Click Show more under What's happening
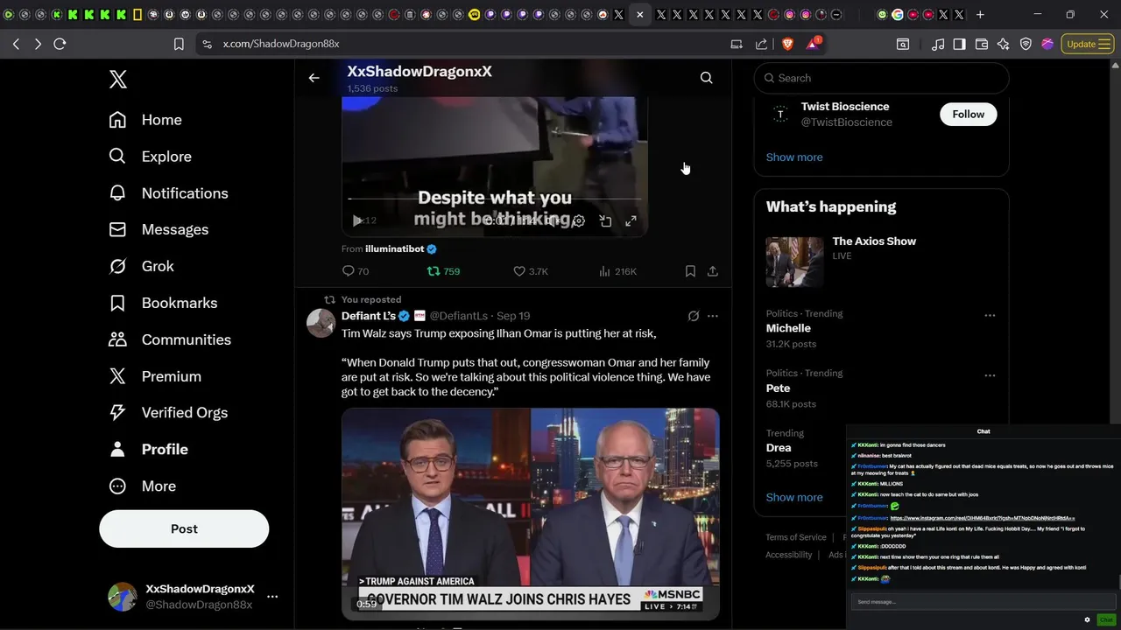Image resolution: width=1121 pixels, height=630 pixels. click(x=794, y=497)
